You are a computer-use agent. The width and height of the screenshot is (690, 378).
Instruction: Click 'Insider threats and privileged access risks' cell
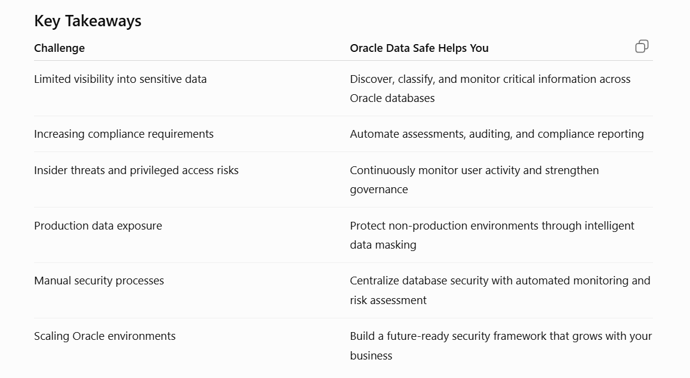pos(136,171)
